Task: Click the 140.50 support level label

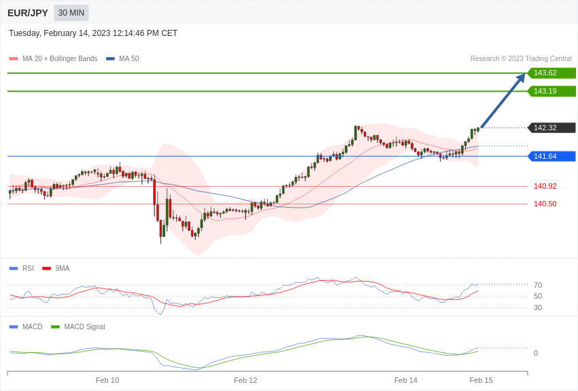Action: 545,204
